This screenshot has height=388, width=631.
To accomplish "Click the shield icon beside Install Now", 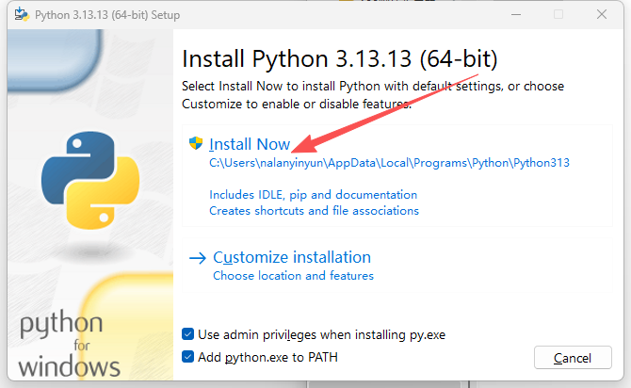I will pos(196,144).
